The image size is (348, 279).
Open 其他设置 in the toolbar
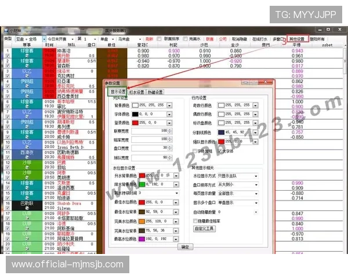299,38
